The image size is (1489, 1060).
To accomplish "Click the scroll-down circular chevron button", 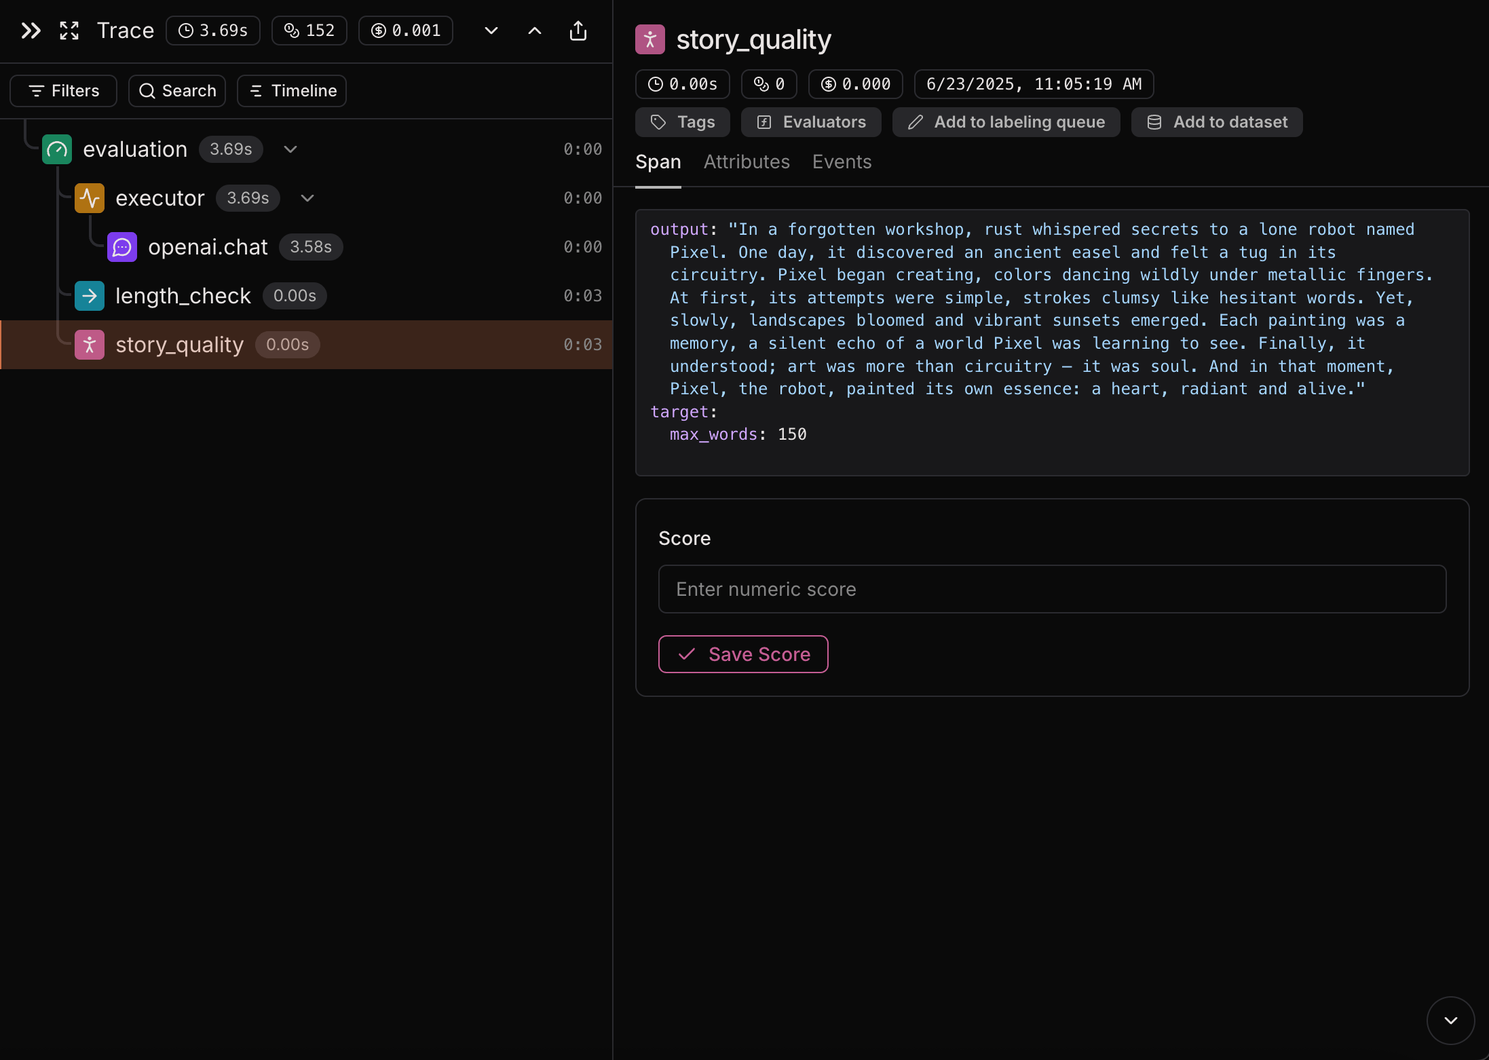I will (1451, 1021).
